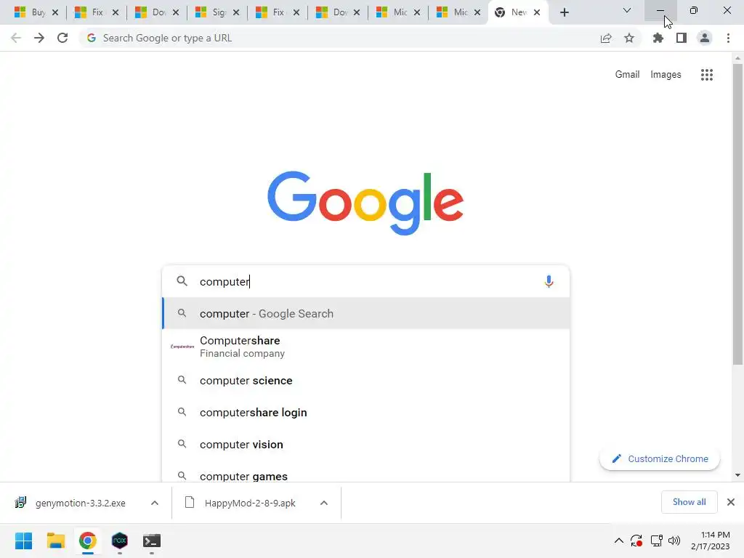Click Show all downloads
This screenshot has height=558, width=744.
[689, 502]
